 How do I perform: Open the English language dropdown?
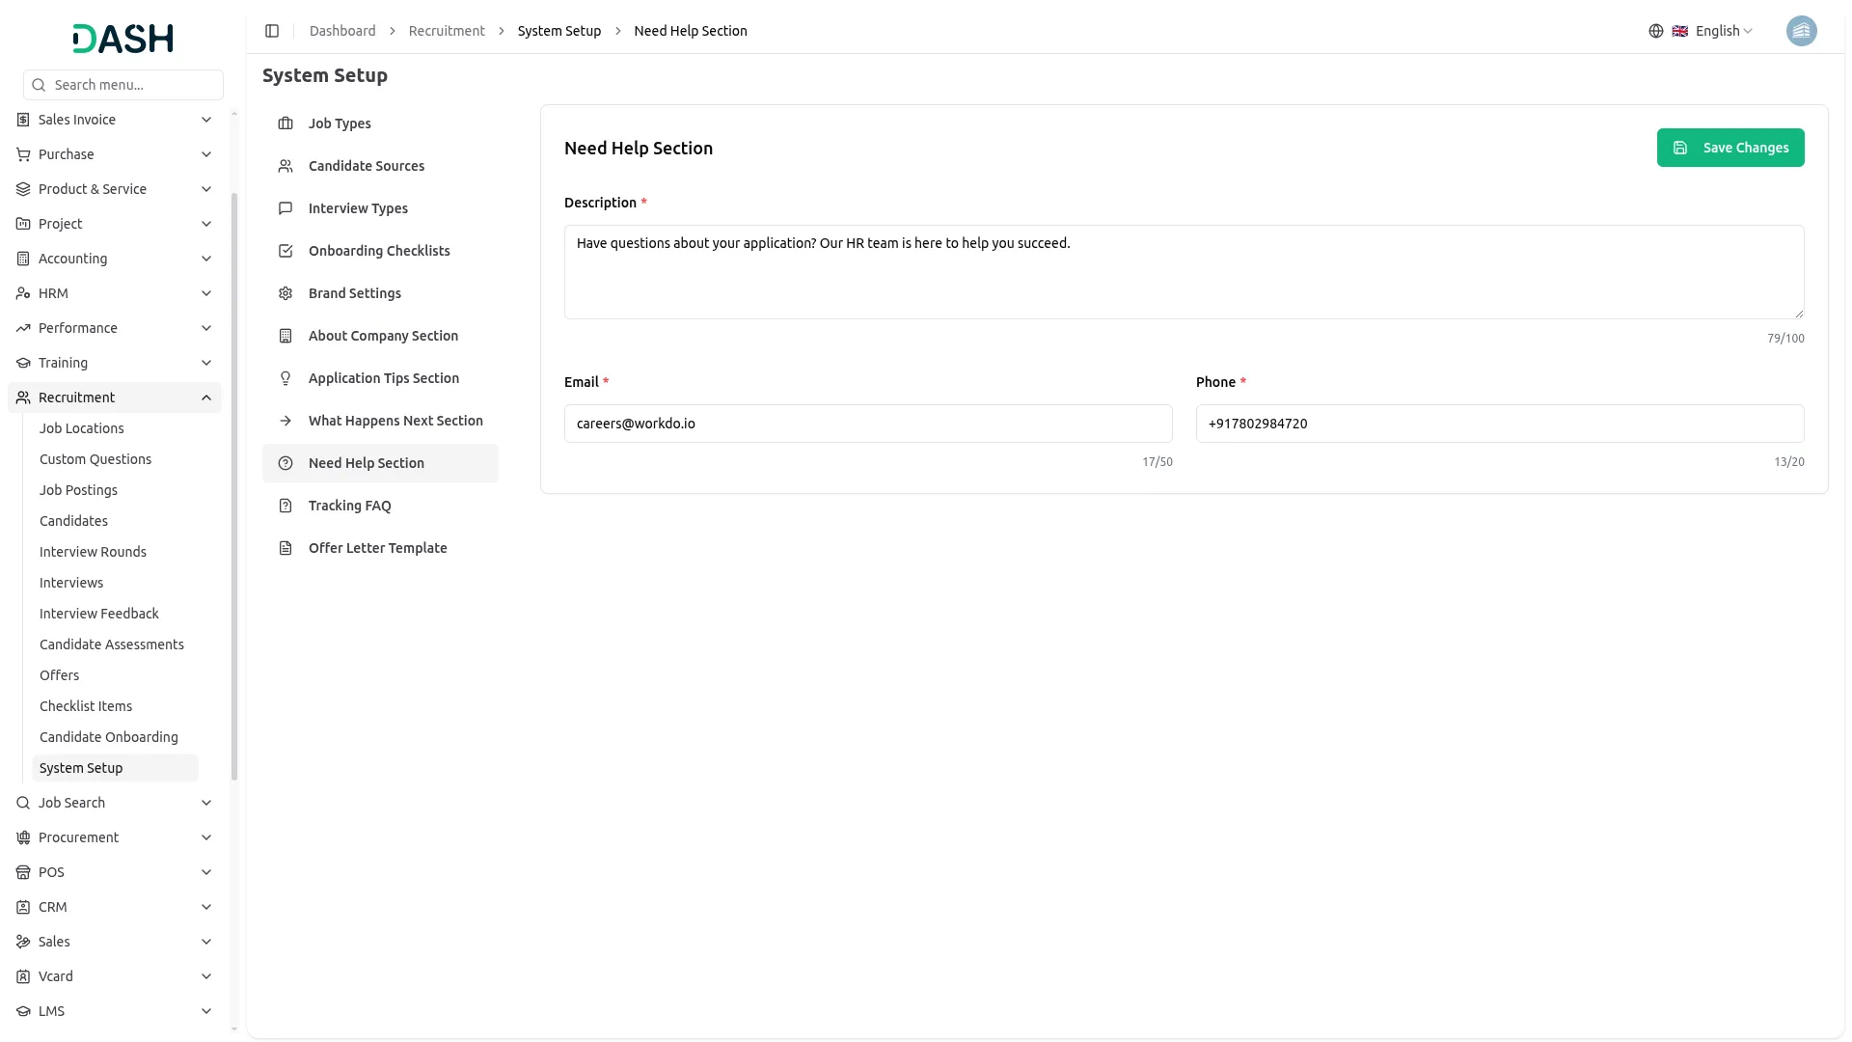click(x=1723, y=31)
